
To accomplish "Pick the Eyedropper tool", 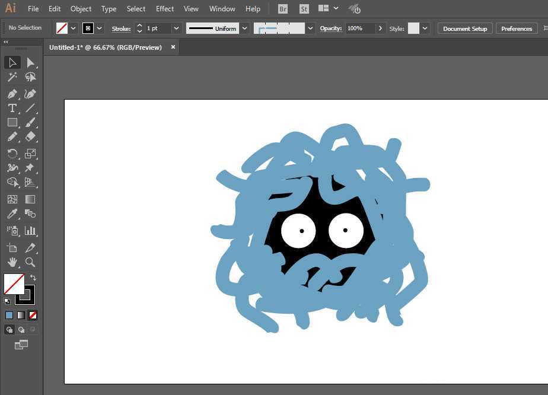I will pyautogui.click(x=12, y=214).
